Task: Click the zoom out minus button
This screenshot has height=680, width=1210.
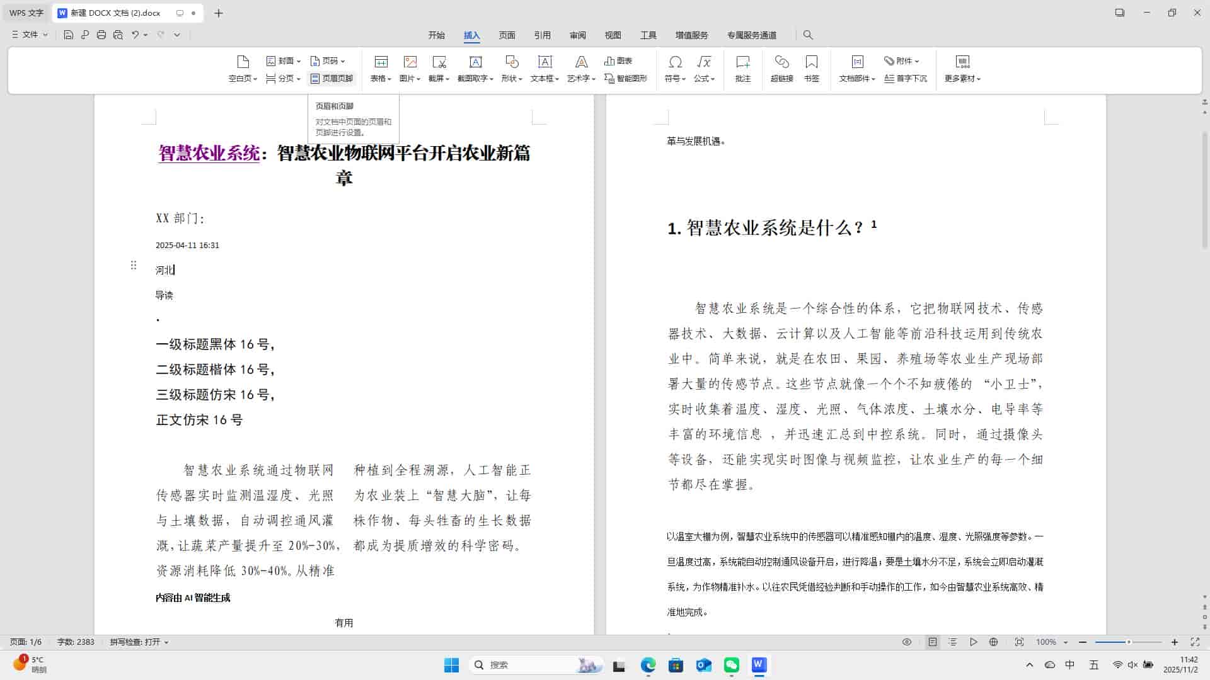Action: pos(1083,642)
